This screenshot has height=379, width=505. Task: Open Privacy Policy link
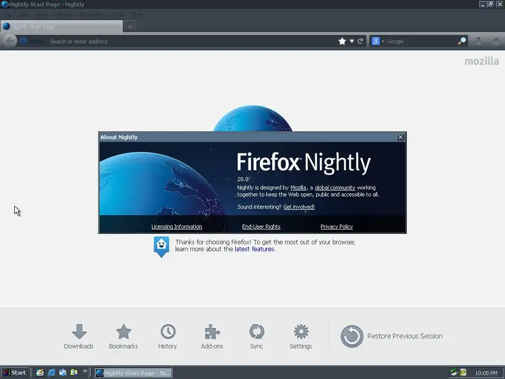[x=336, y=227]
